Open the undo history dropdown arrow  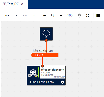pyautogui.click(x=16, y=15)
